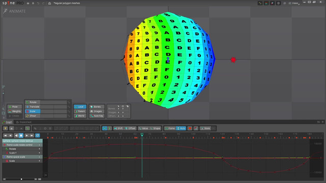The image size is (326, 183).
Task: Select the sphere rotate texture animation row
Action: (22, 141)
